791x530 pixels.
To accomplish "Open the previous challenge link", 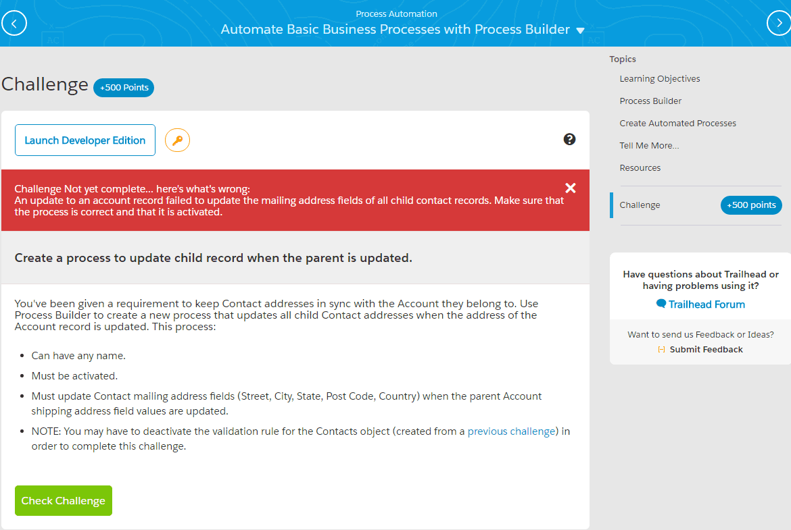I will (x=511, y=431).
